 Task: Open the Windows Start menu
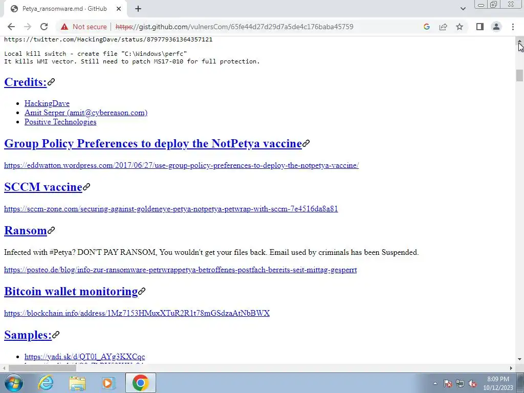pos(13,383)
